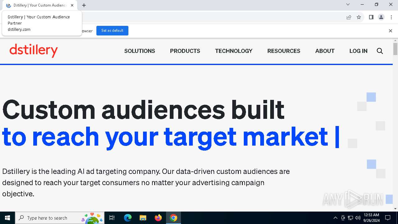Open File Explorer from taskbar
Screen dimensions: 398x224
pos(143,218)
